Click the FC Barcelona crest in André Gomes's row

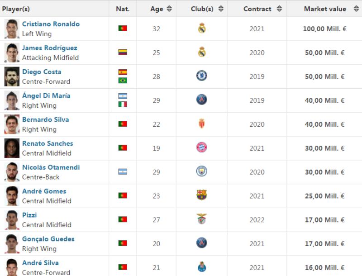pyautogui.click(x=202, y=195)
